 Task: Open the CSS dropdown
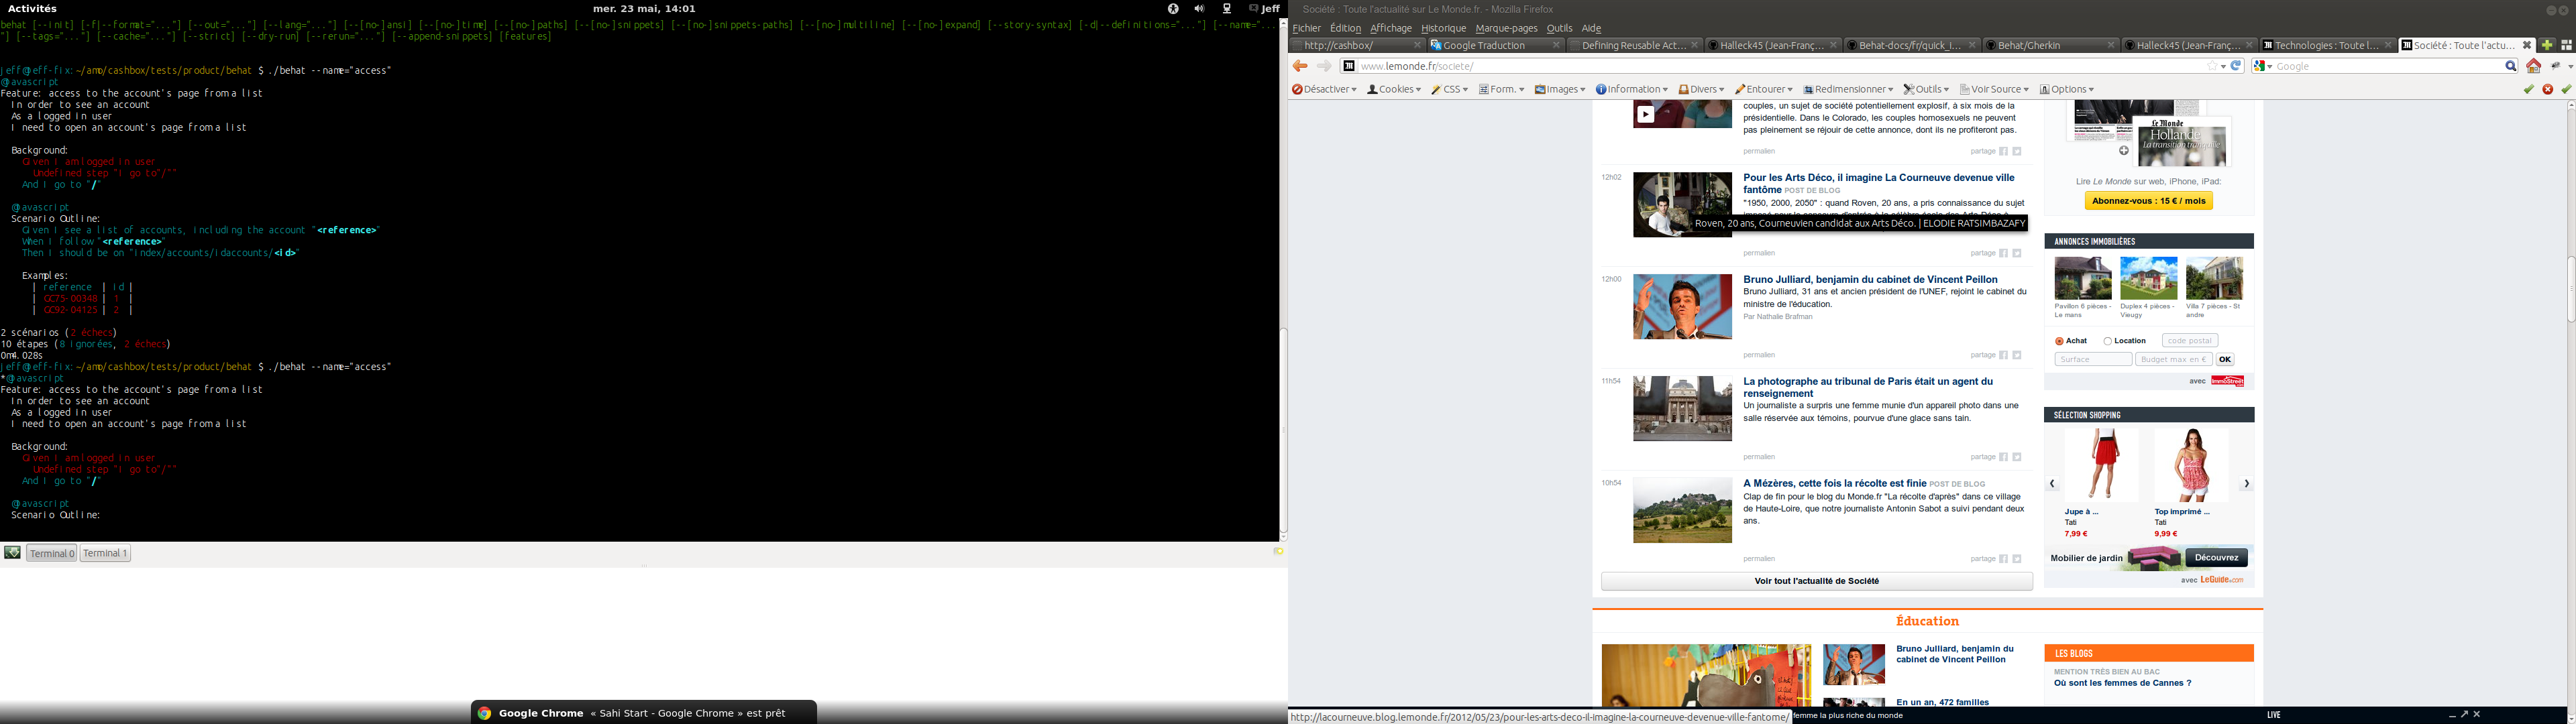[1449, 89]
